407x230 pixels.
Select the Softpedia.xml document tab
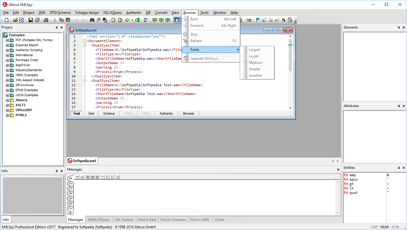tap(82, 161)
